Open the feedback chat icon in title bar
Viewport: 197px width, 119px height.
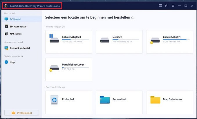click(160, 6)
